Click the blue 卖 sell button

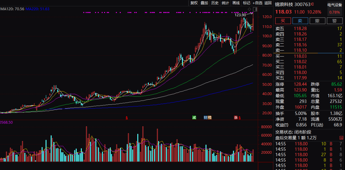click(300, 21)
